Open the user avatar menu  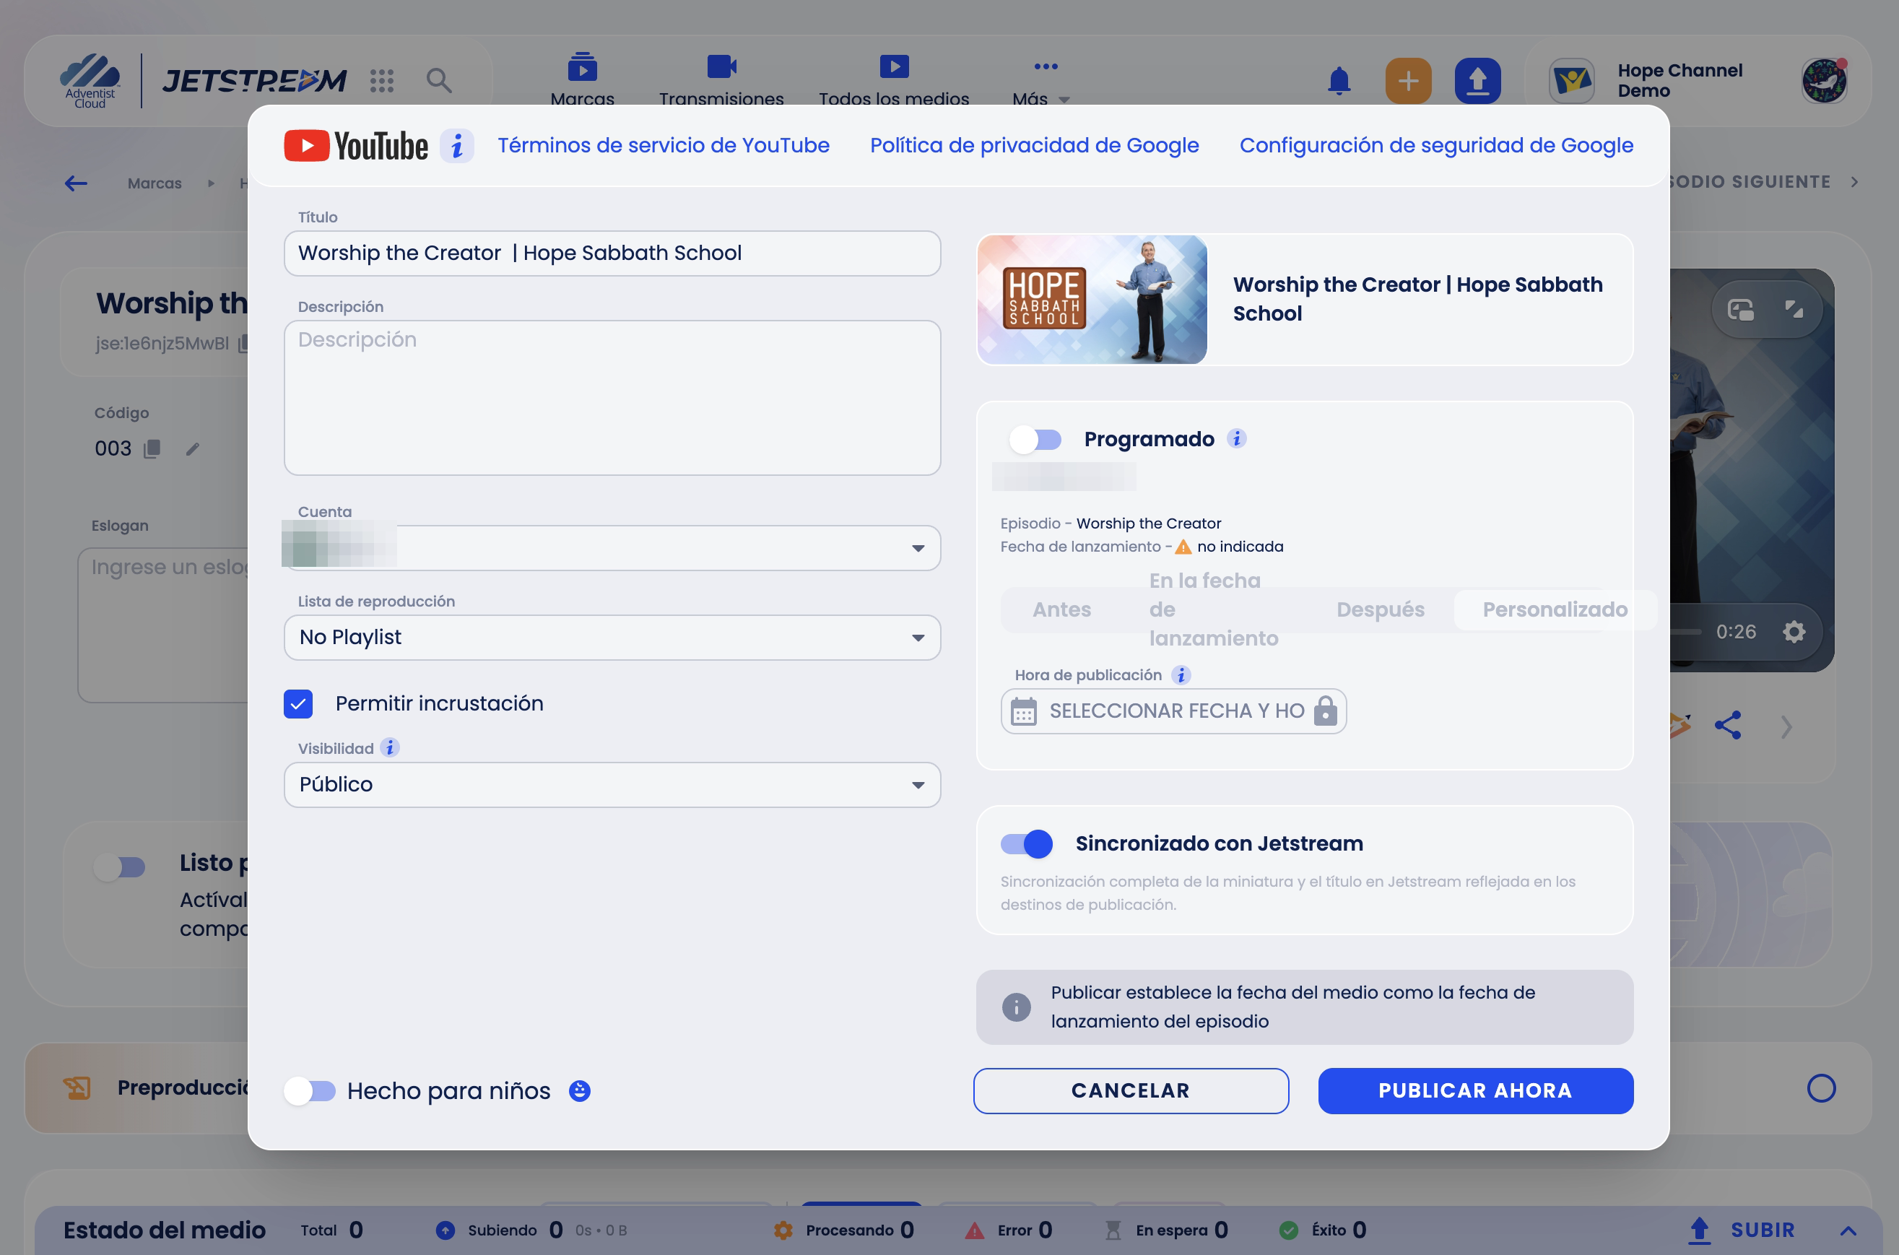click(x=1824, y=81)
